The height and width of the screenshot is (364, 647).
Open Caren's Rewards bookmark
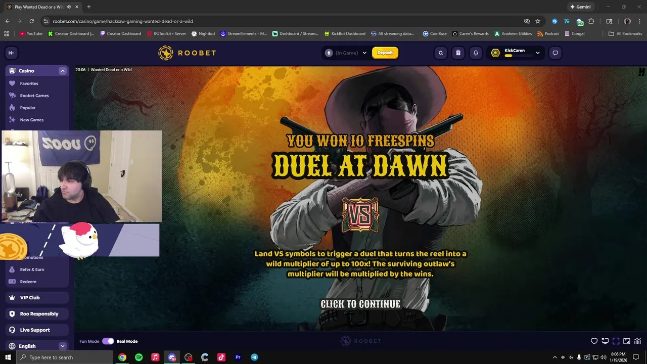[470, 34]
